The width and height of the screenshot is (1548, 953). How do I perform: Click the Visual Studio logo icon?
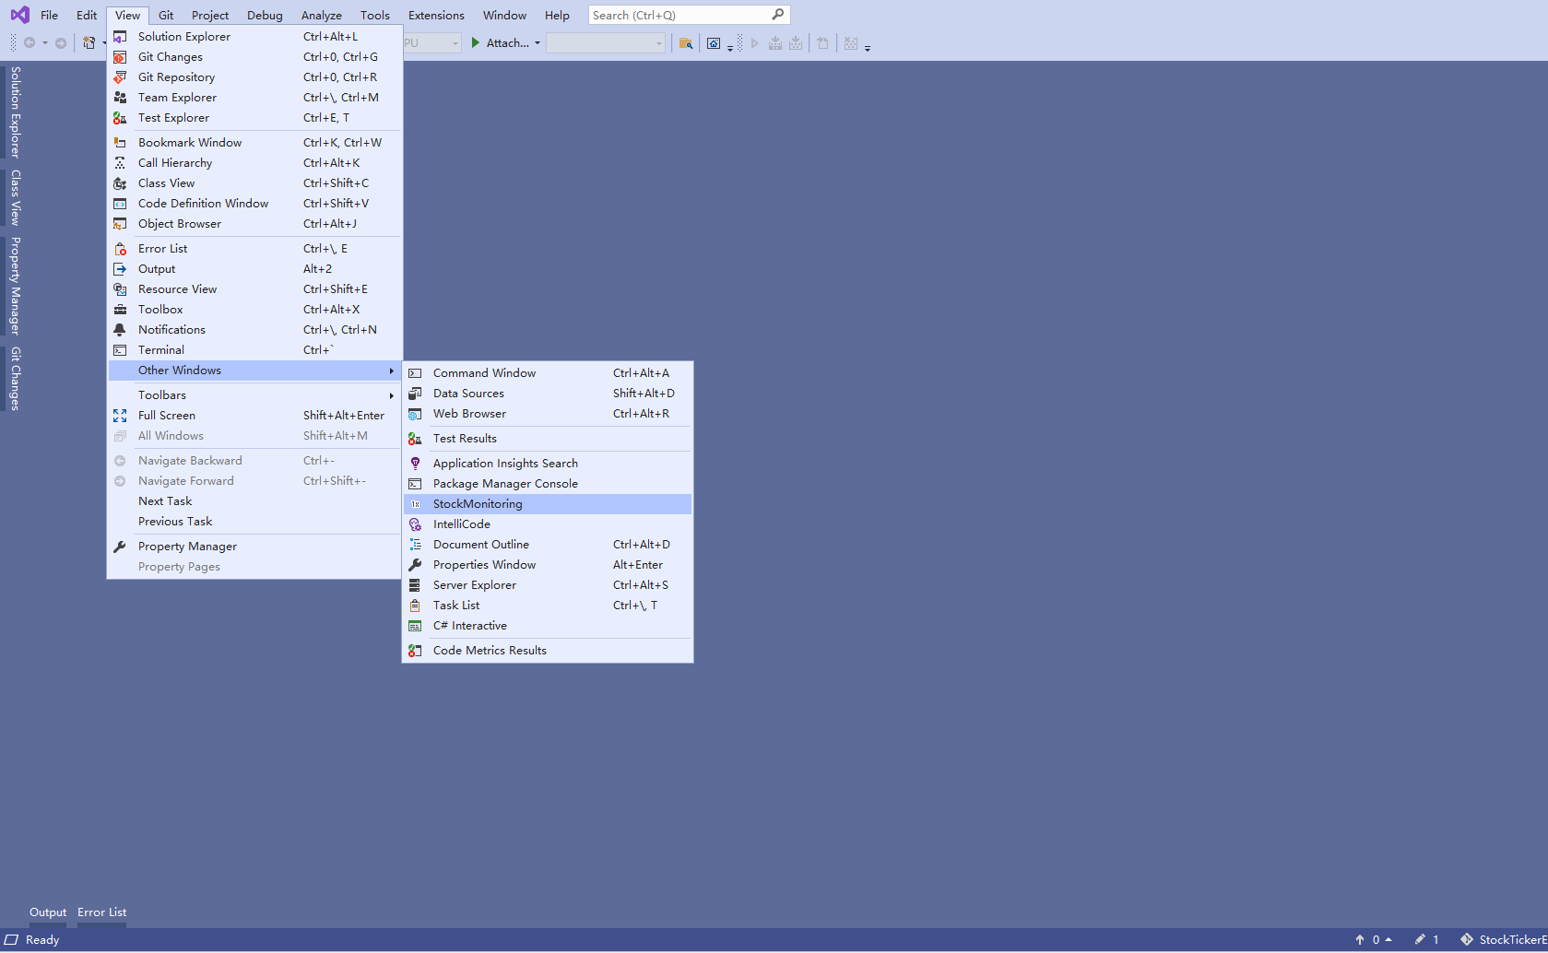tap(19, 15)
